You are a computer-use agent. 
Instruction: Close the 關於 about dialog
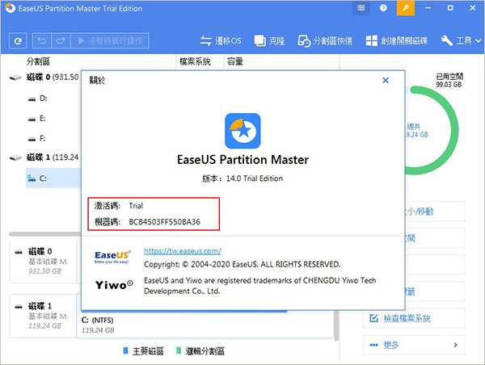(x=386, y=81)
